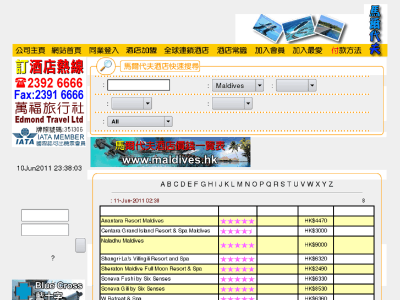Open the Maldives country dropdown

pyautogui.click(x=238, y=85)
